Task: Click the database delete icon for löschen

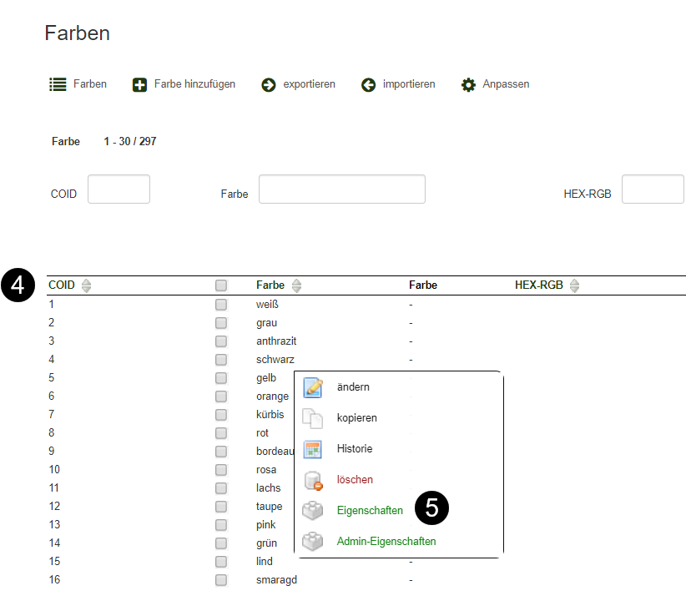Action: coord(313,480)
